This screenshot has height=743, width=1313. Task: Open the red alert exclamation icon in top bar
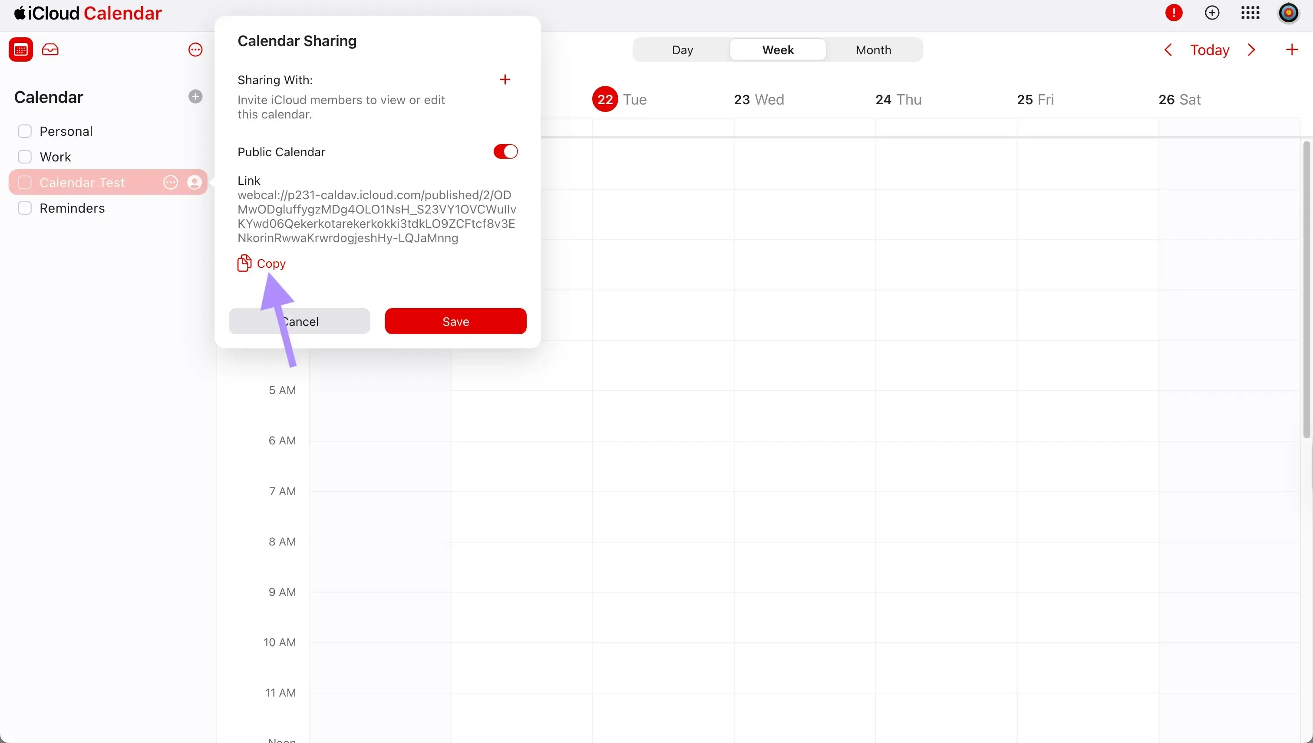pos(1174,13)
